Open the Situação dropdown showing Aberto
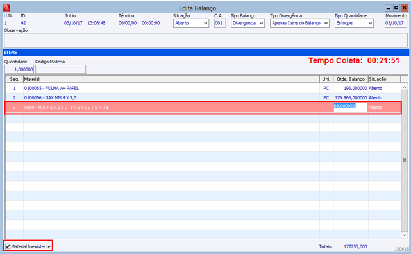 (191, 23)
